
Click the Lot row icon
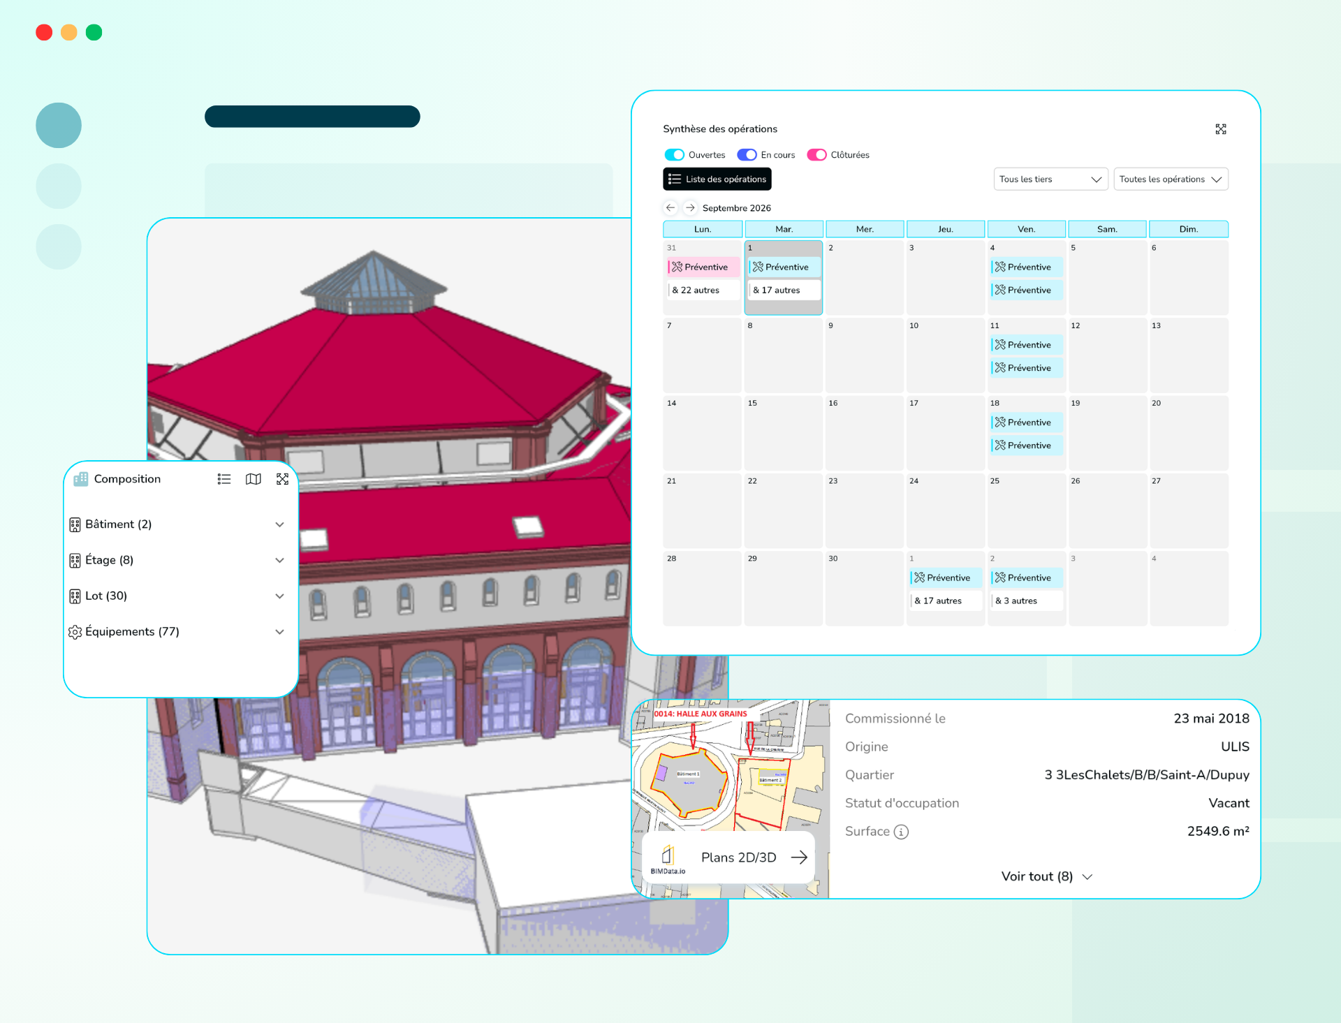(75, 596)
